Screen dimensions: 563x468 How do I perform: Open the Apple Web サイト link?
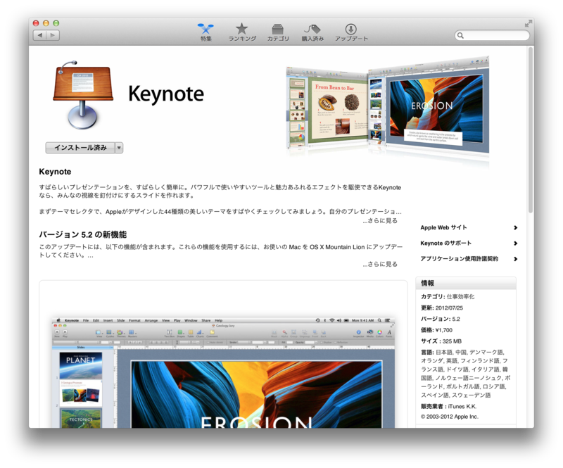coord(443,227)
